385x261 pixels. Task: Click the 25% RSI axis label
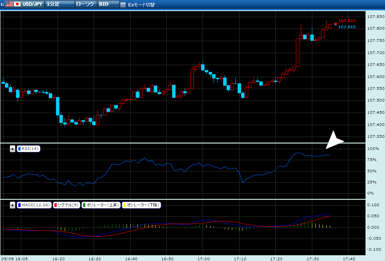pyautogui.click(x=372, y=182)
